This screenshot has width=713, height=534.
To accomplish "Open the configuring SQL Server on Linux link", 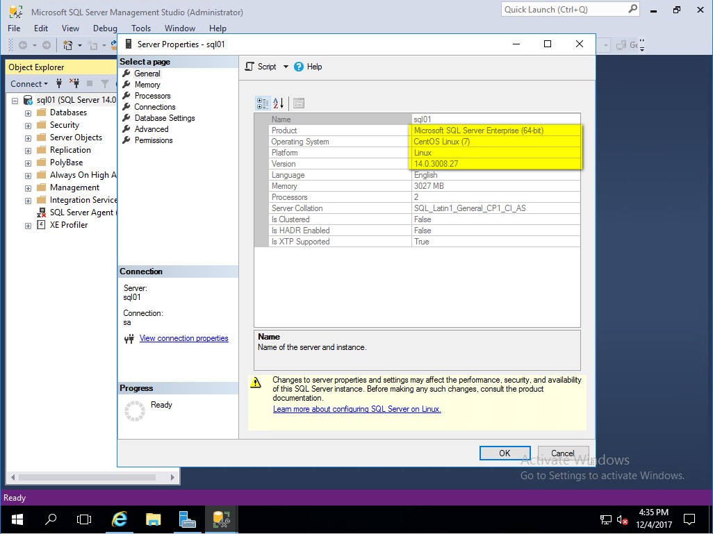I will click(356, 409).
